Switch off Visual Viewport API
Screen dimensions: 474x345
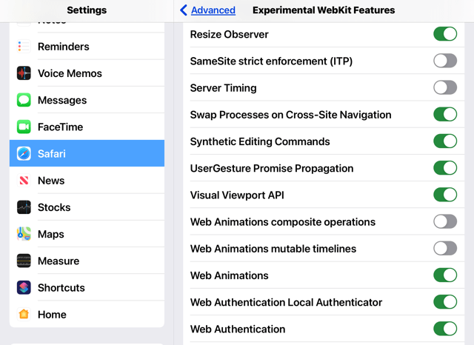click(x=445, y=195)
